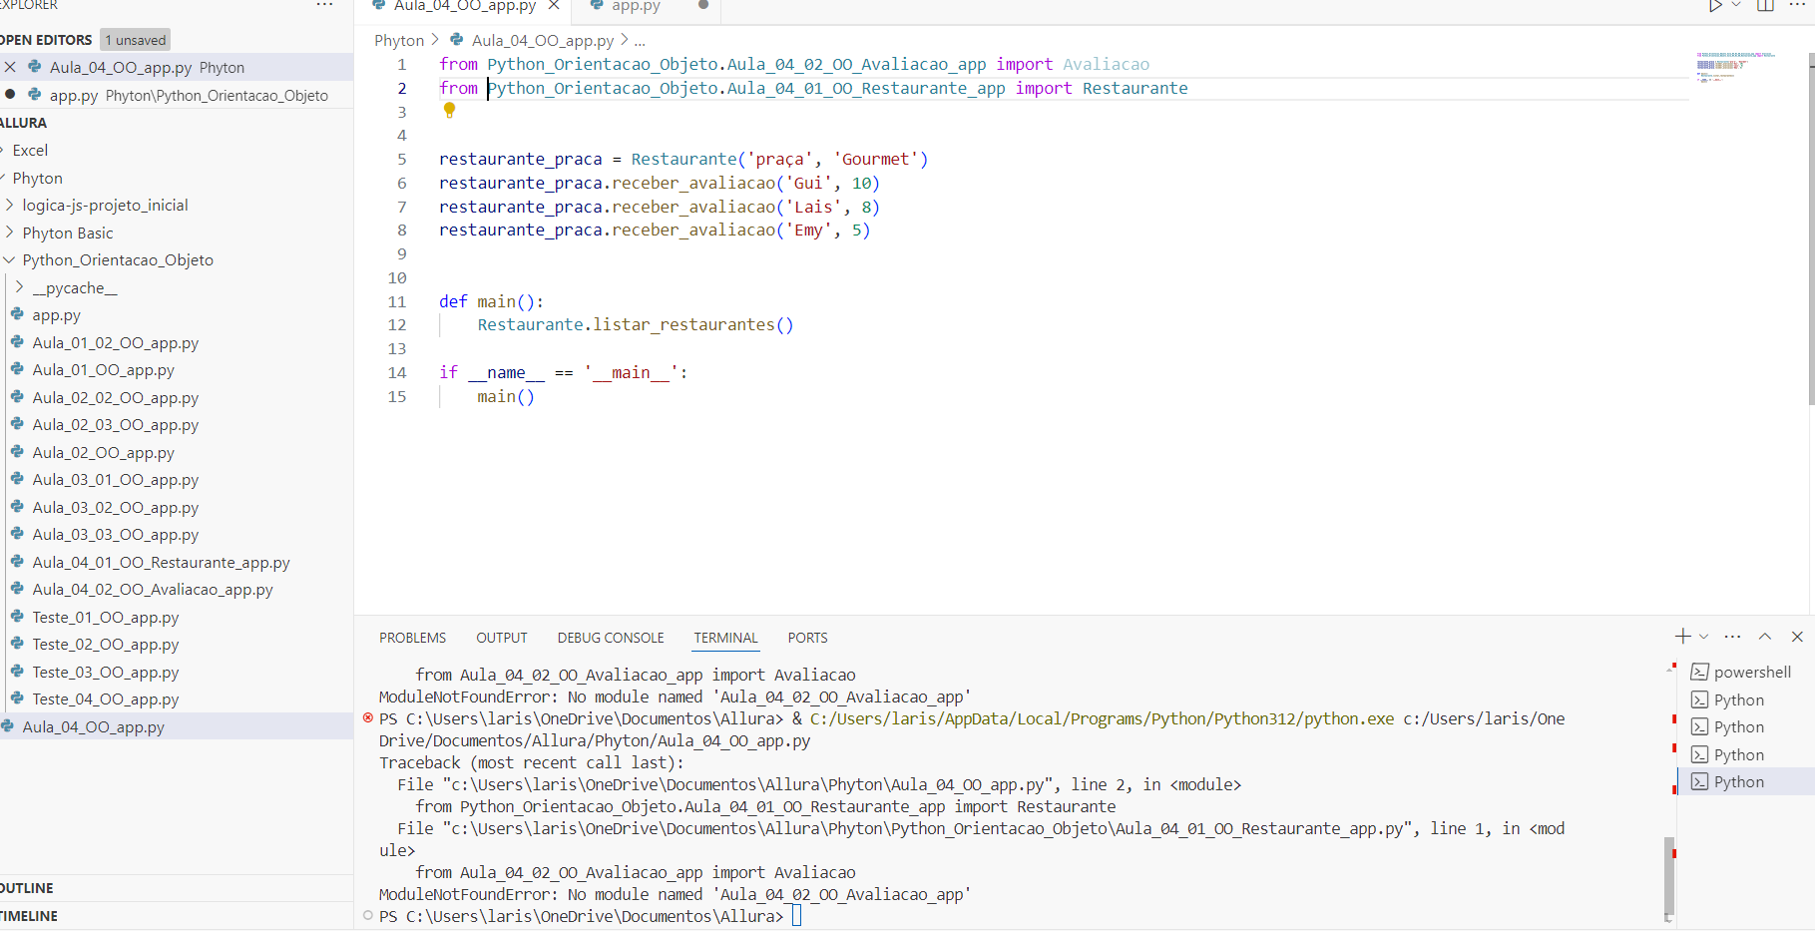
Task: Click line number 12 in the gutter
Action: [397, 325]
